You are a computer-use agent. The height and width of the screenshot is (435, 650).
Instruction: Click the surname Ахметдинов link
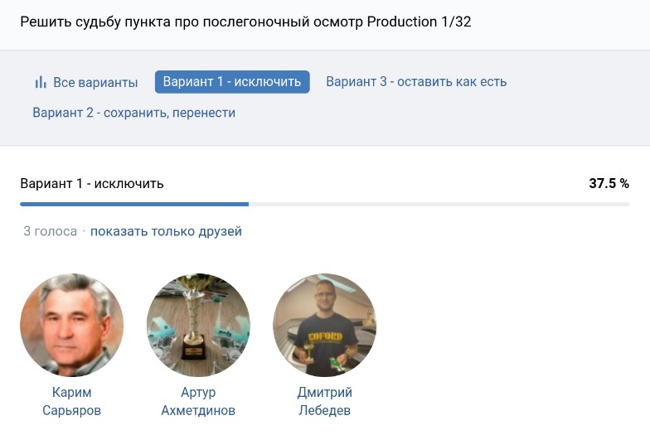(x=198, y=410)
